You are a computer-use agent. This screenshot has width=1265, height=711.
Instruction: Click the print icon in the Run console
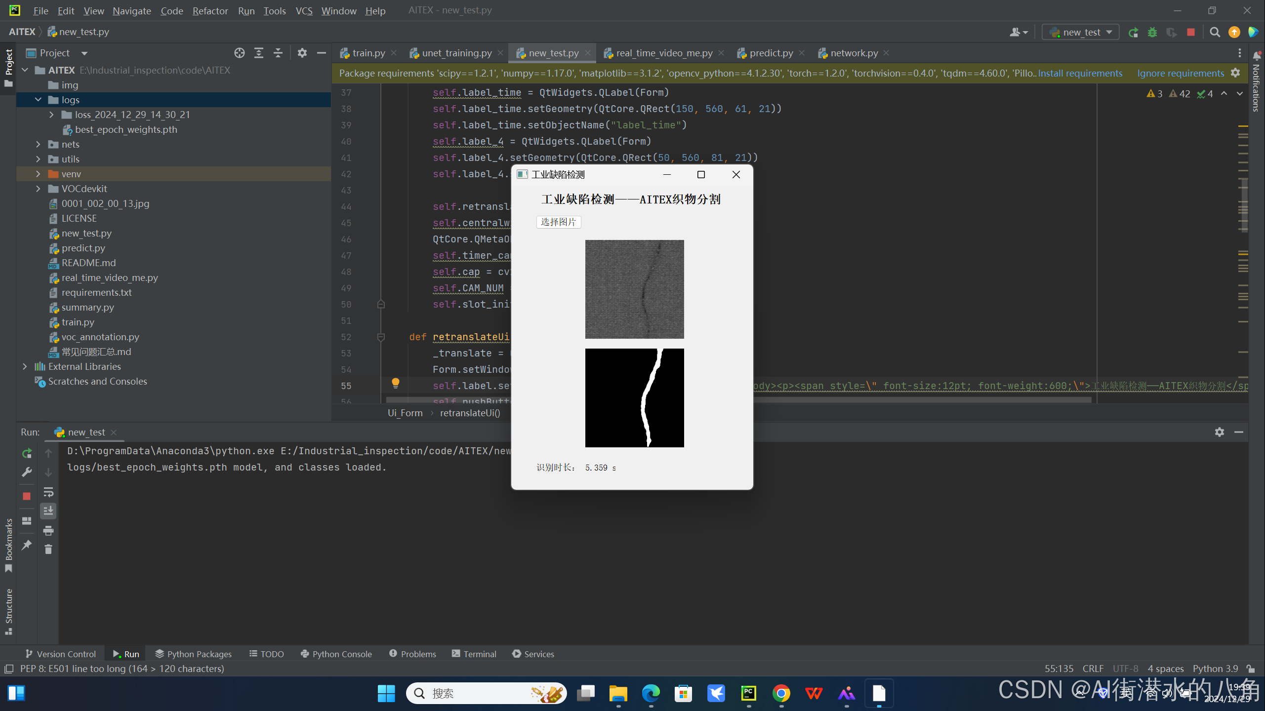[x=48, y=531]
